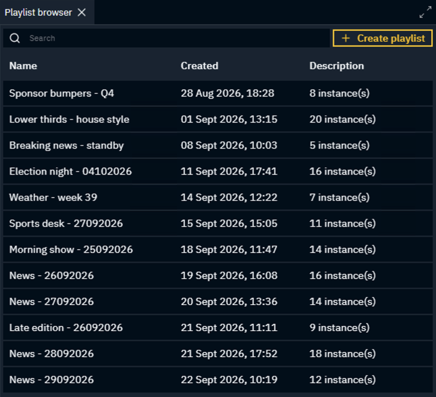The image size is (436, 397).
Task: Click the date 15 Sept 2026, 15:05
Action: click(x=229, y=223)
